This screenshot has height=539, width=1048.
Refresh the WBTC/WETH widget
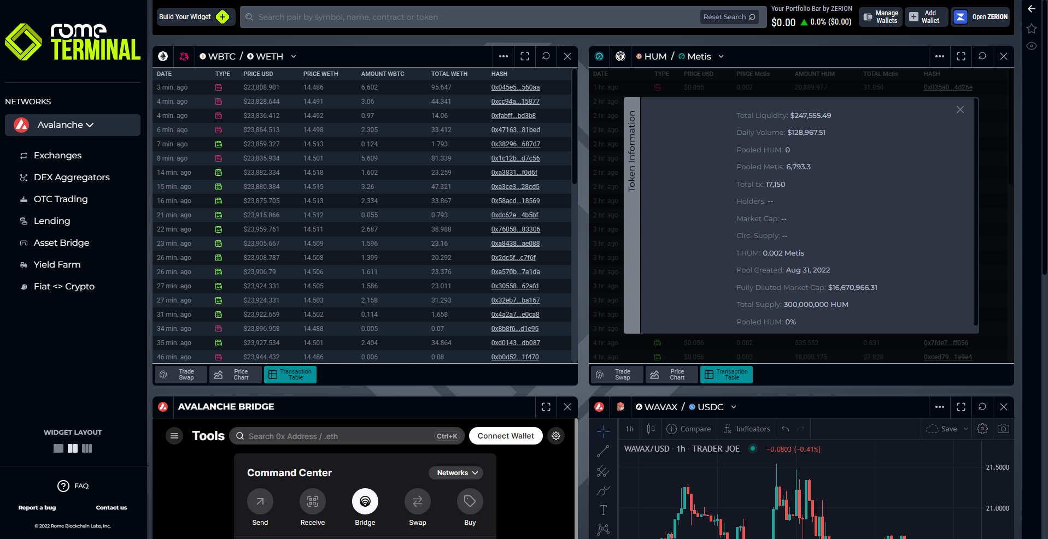[x=546, y=56]
